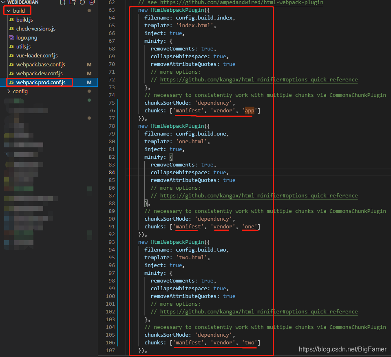This screenshot has height=357, width=391.
Task: Open html-minifier link on line 72
Action: (259, 80)
